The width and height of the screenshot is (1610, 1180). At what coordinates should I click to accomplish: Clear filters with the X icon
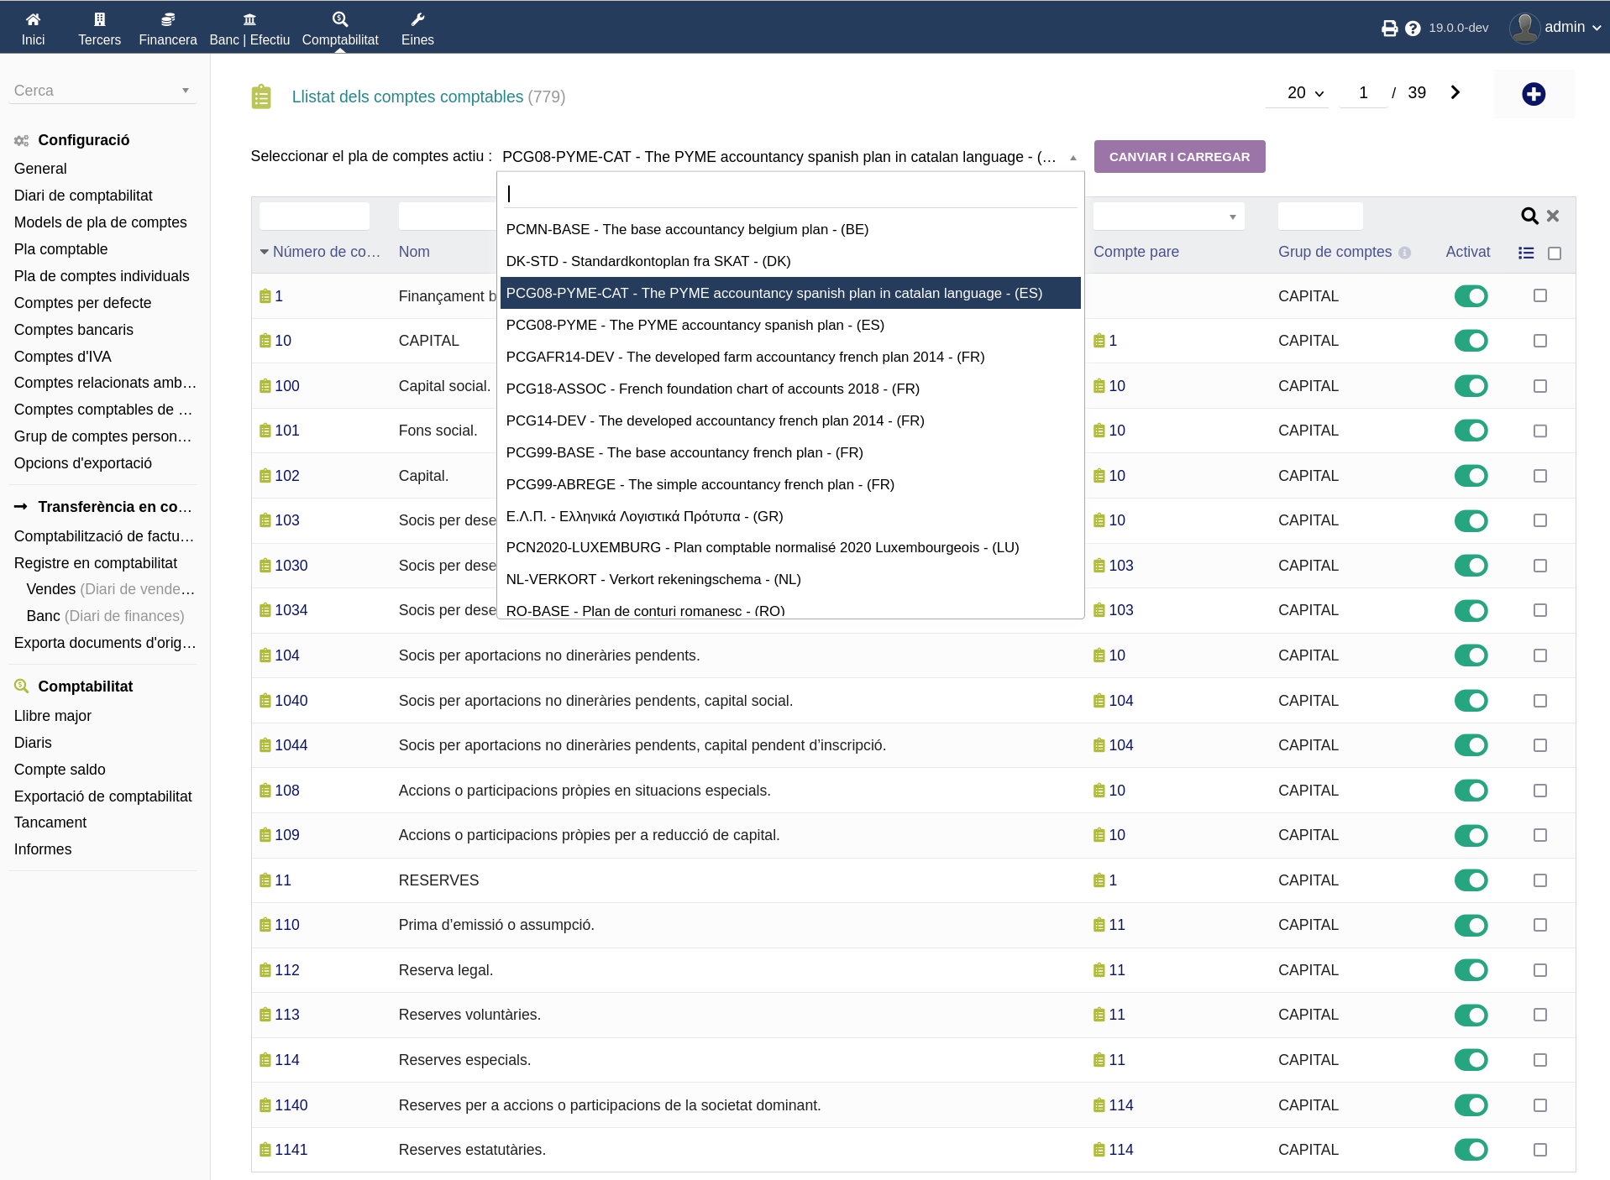click(x=1553, y=217)
